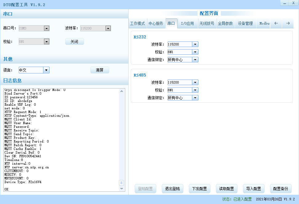Expand the RS232 校验 parity dropdown
Viewport: 299px width, 204px height.
tap(195, 52)
